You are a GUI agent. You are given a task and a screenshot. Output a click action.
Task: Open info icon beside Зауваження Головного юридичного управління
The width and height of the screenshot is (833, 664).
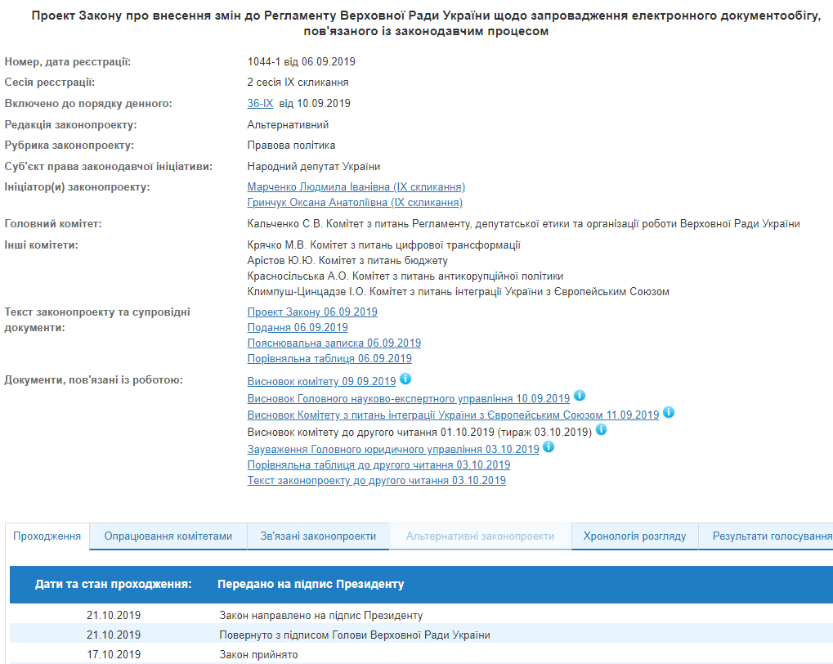[x=549, y=446]
